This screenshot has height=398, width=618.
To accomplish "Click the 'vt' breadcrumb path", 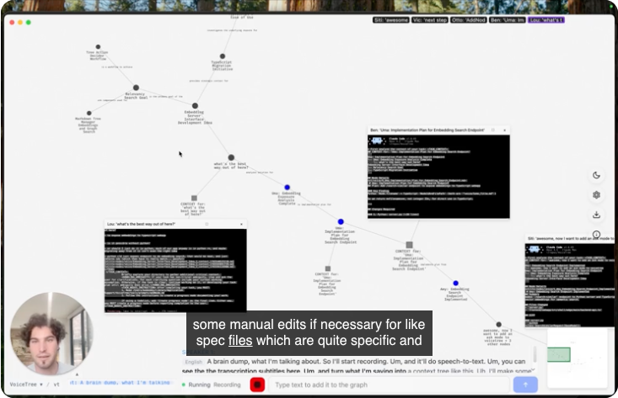I will coord(56,385).
